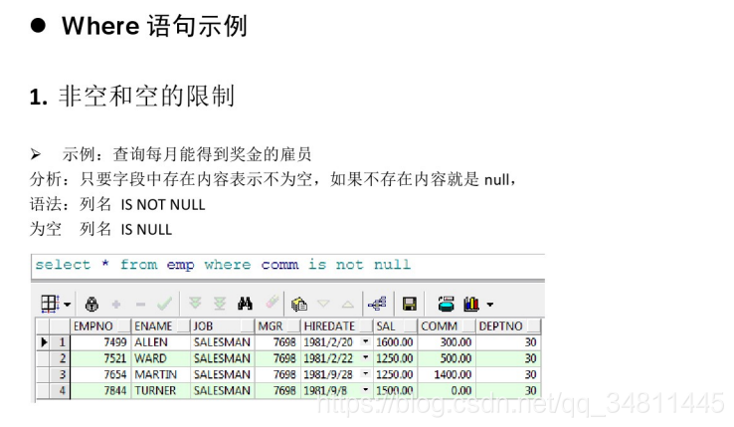
Task: Click the MARTIN name cell
Action: click(160, 374)
